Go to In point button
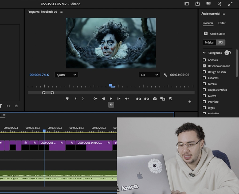The height and width of the screenshot is (194, 239). pyautogui.click(x=95, y=99)
